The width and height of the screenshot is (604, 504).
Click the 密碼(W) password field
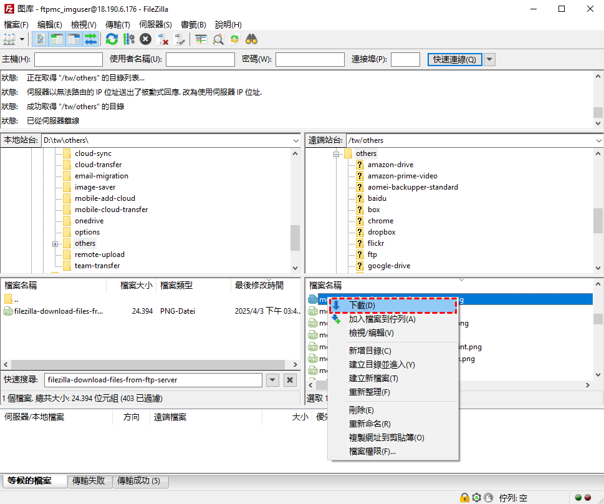(310, 59)
